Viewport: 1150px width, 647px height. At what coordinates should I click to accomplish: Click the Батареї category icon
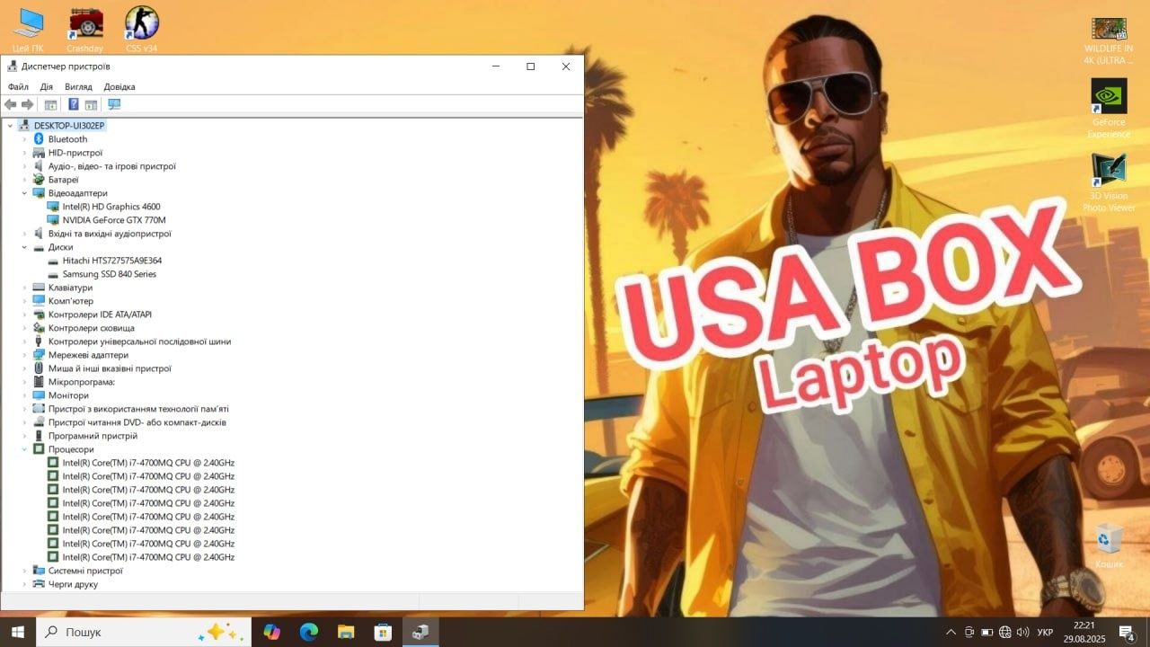point(39,180)
